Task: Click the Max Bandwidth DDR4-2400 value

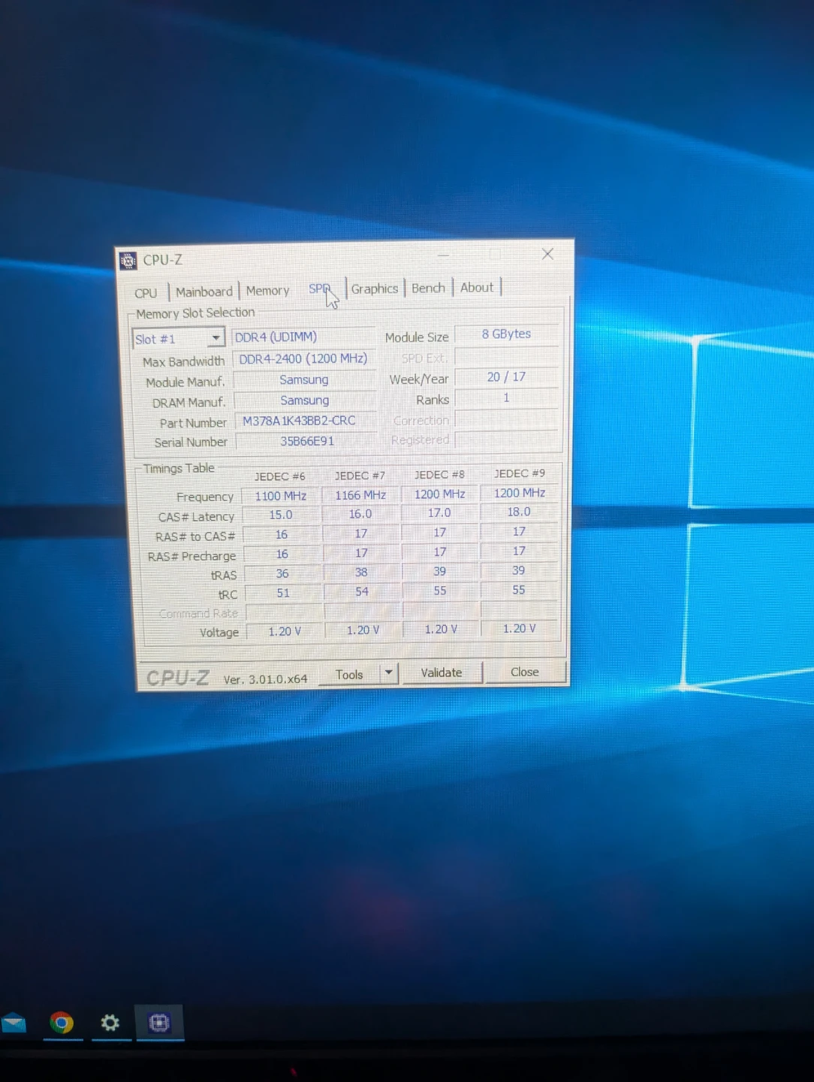Action: coord(303,358)
